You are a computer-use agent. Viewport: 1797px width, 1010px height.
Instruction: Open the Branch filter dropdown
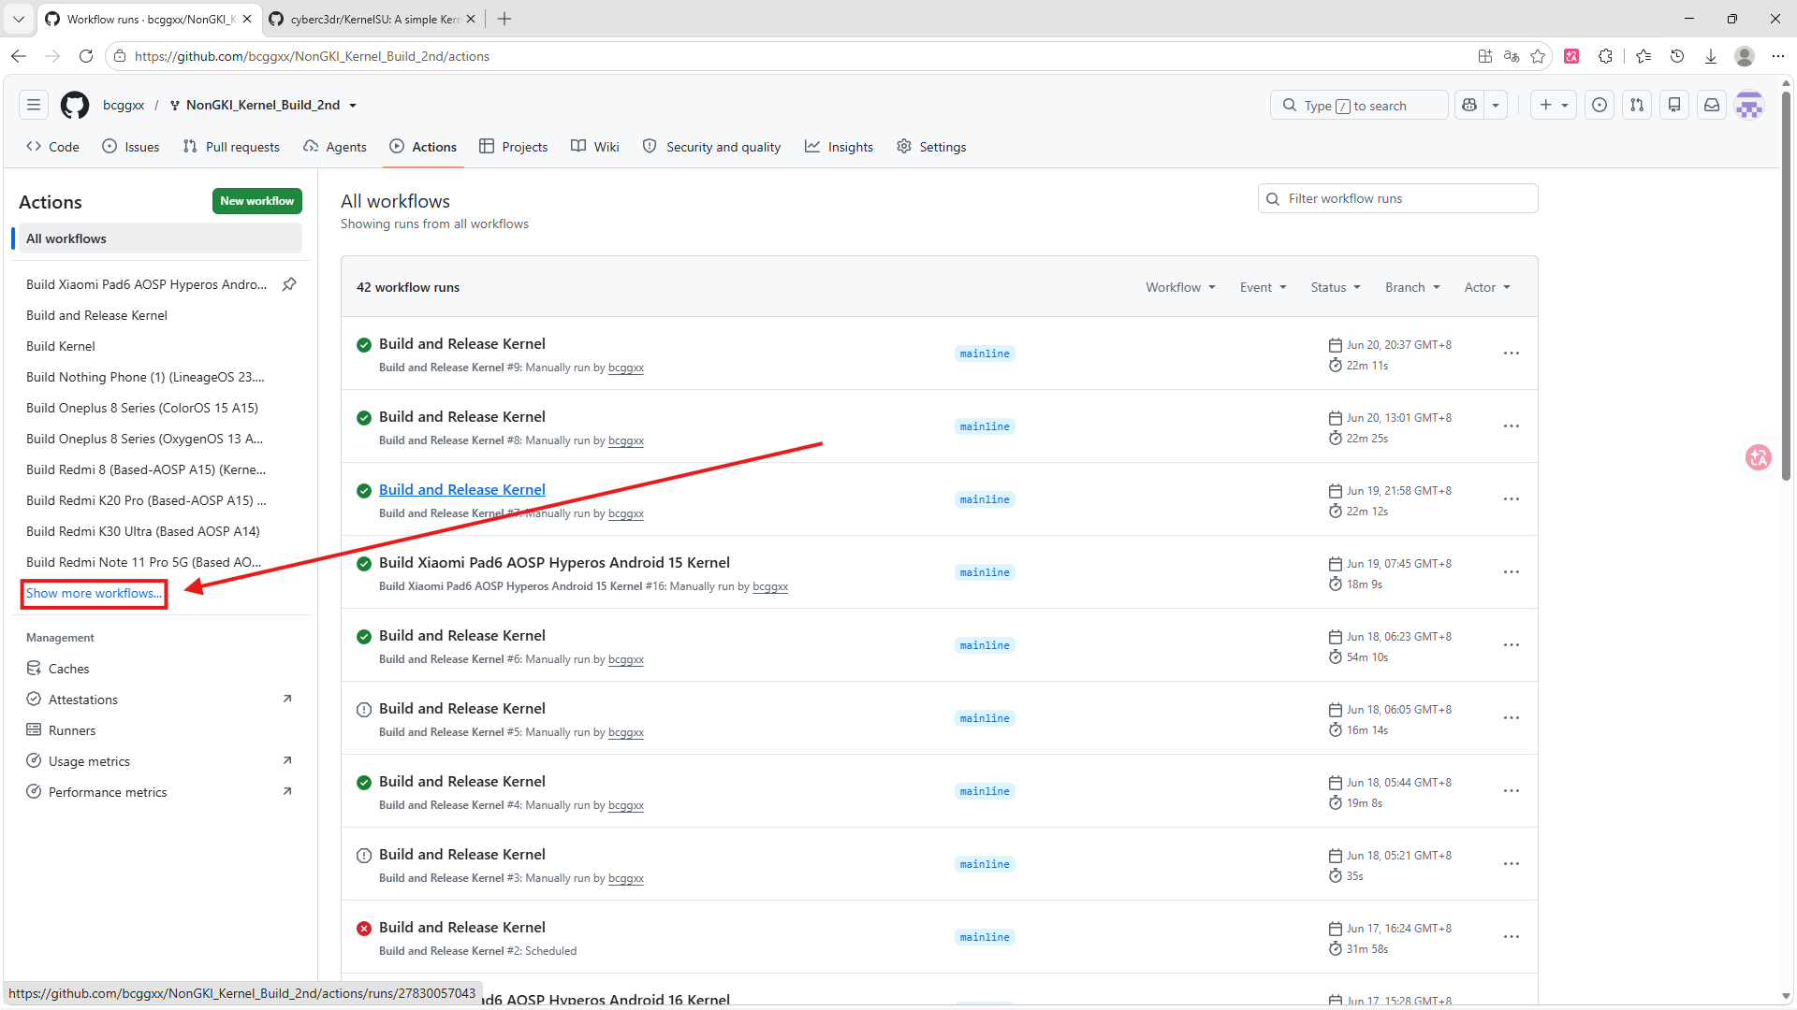[x=1412, y=287]
